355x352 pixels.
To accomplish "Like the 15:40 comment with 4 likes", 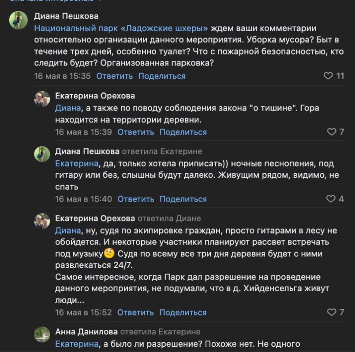I will click(x=331, y=198).
